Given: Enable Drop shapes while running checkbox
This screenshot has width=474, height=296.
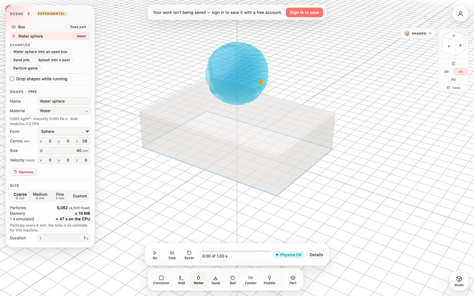Looking at the screenshot, I should [12, 79].
